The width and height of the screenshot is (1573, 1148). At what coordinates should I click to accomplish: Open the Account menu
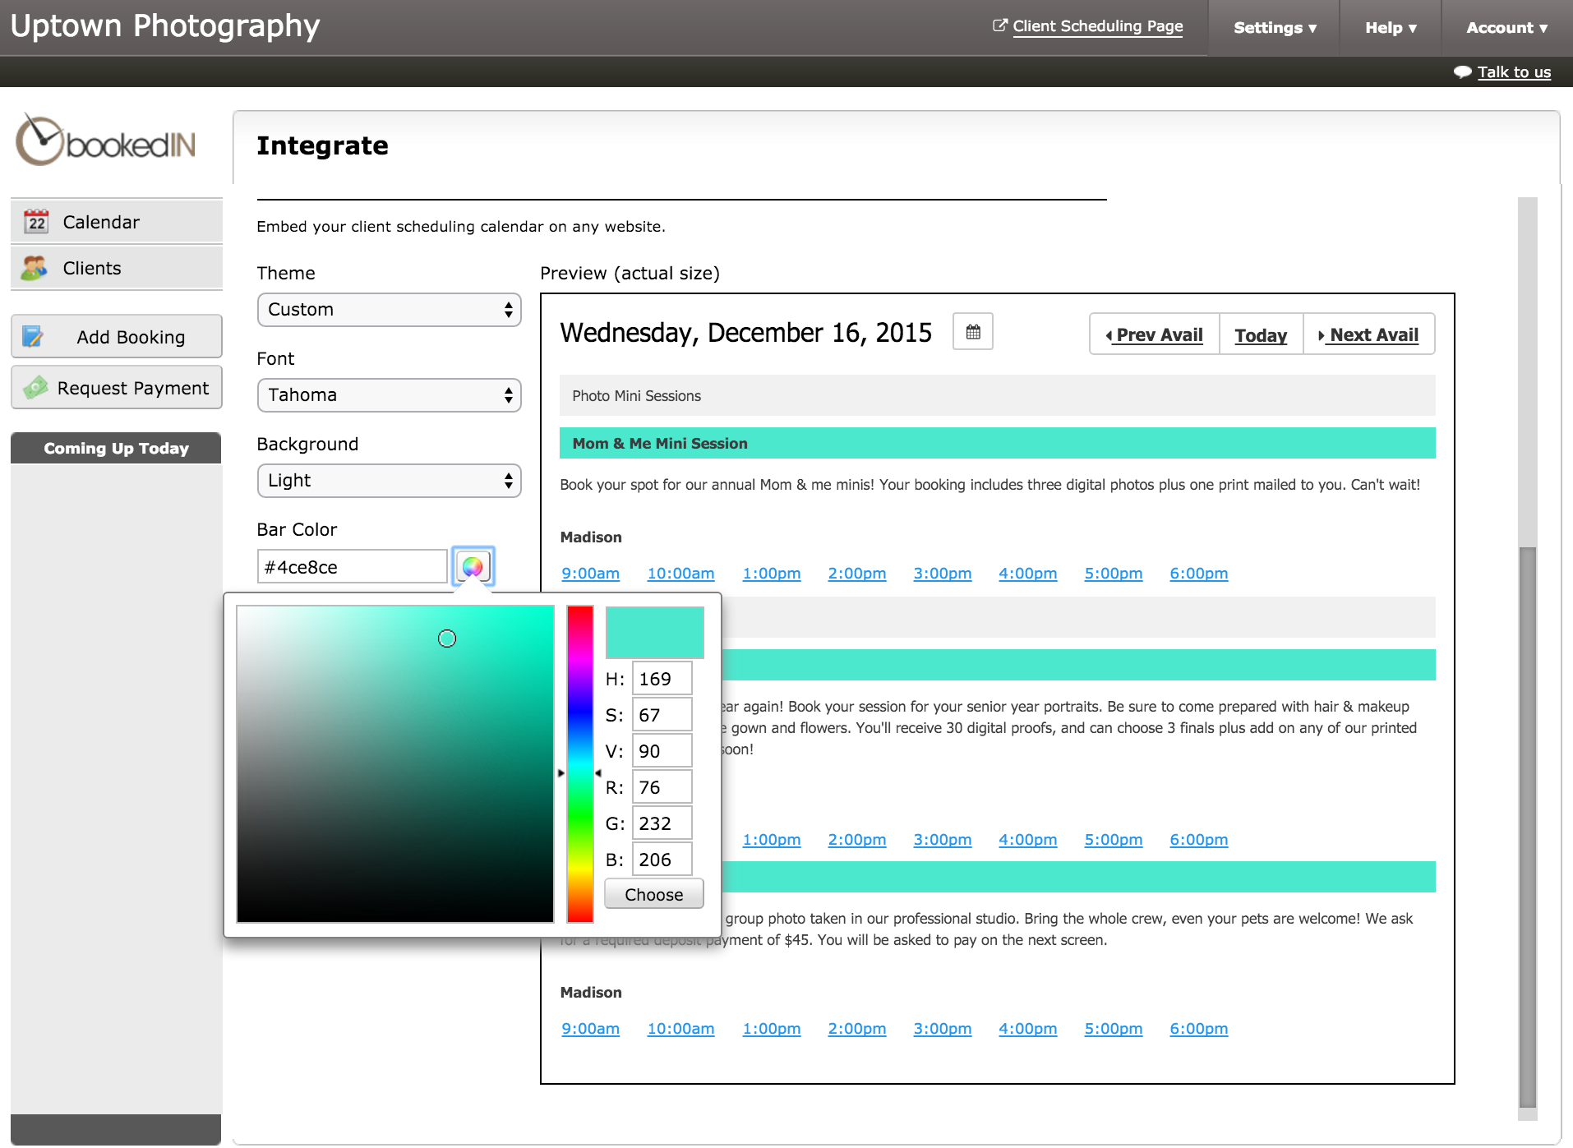pos(1506,28)
